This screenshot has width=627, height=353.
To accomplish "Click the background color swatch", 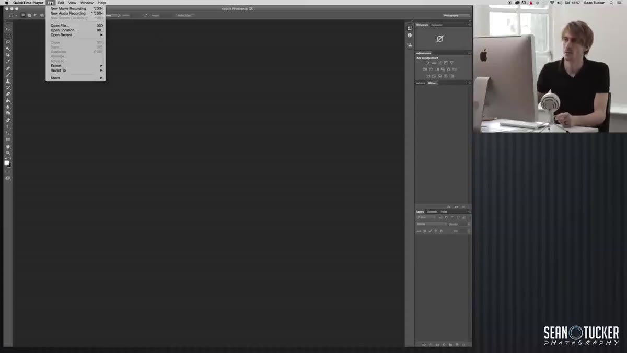I will [x=9, y=166].
